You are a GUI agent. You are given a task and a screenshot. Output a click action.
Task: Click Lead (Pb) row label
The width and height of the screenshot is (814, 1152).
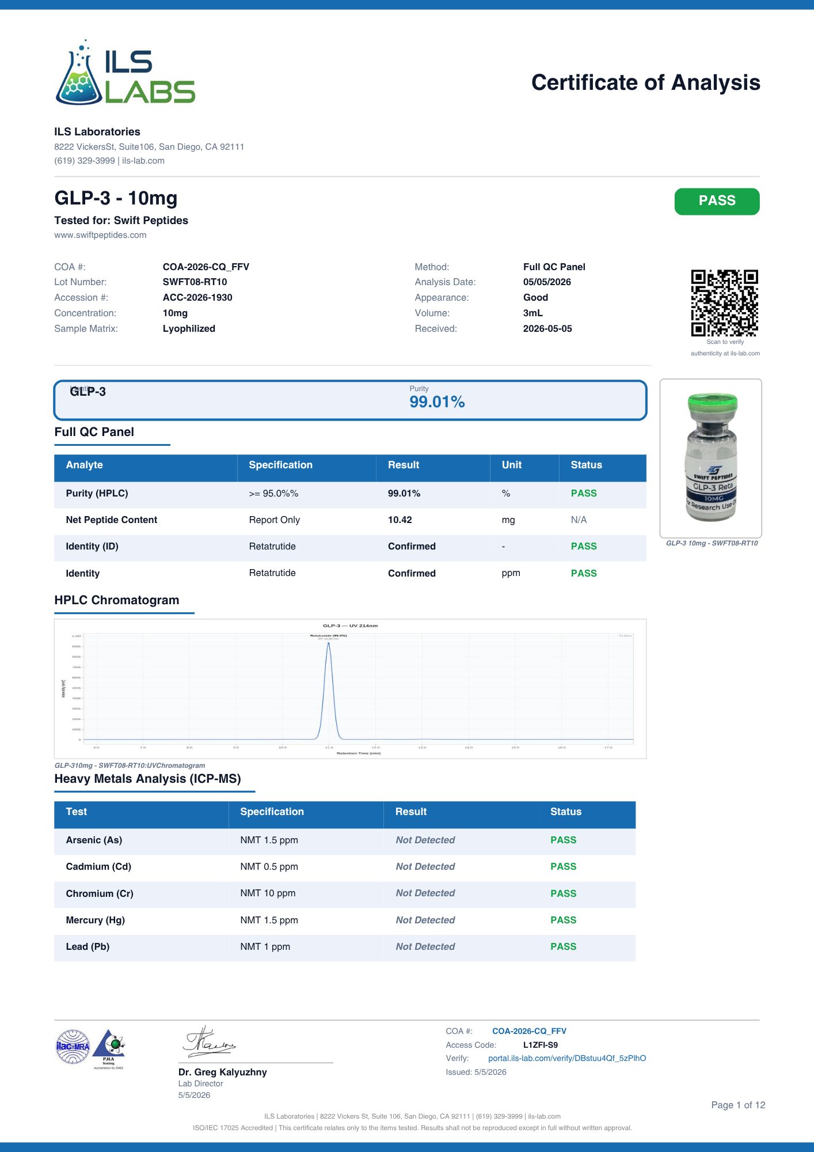pyautogui.click(x=88, y=946)
